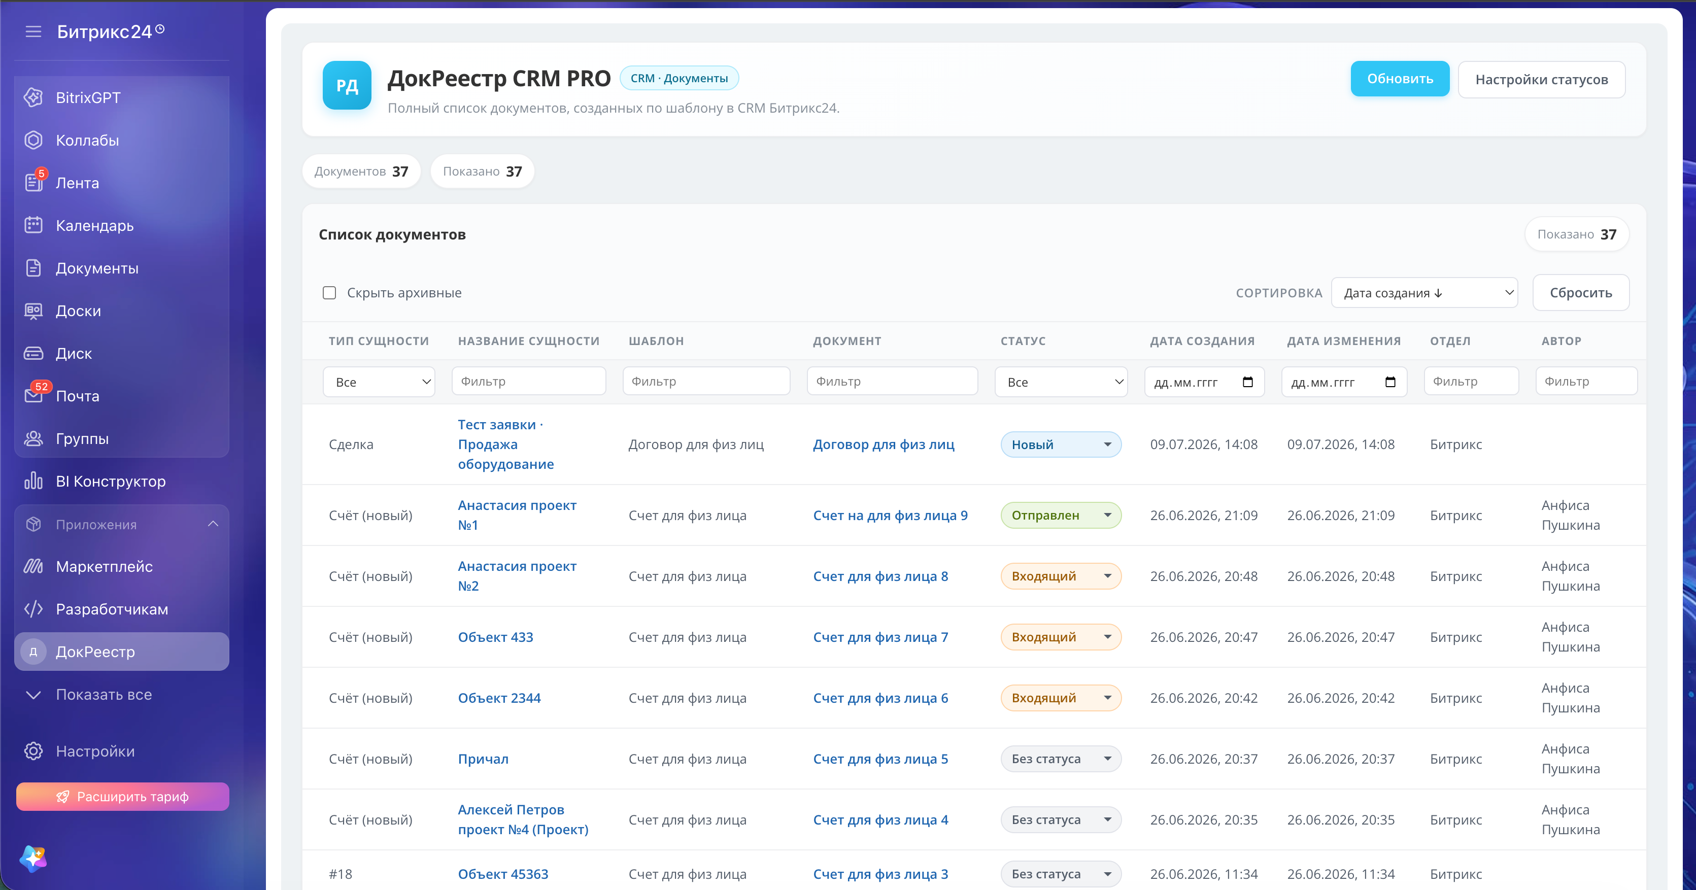This screenshot has height=890, width=1696.
Task: Click the Copilot sparkle icon at sidebar bottom
Action: pos(33,858)
